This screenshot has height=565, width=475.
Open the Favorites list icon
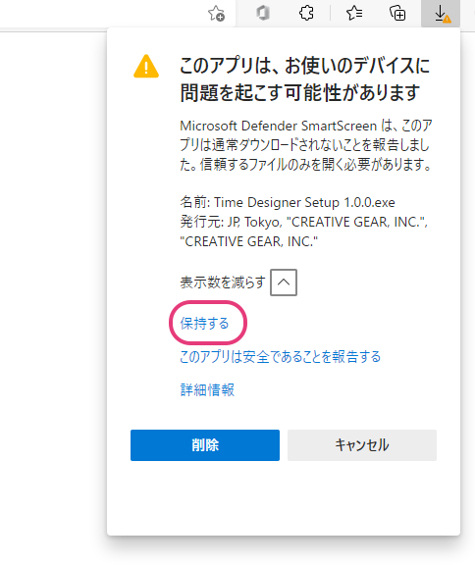(354, 14)
